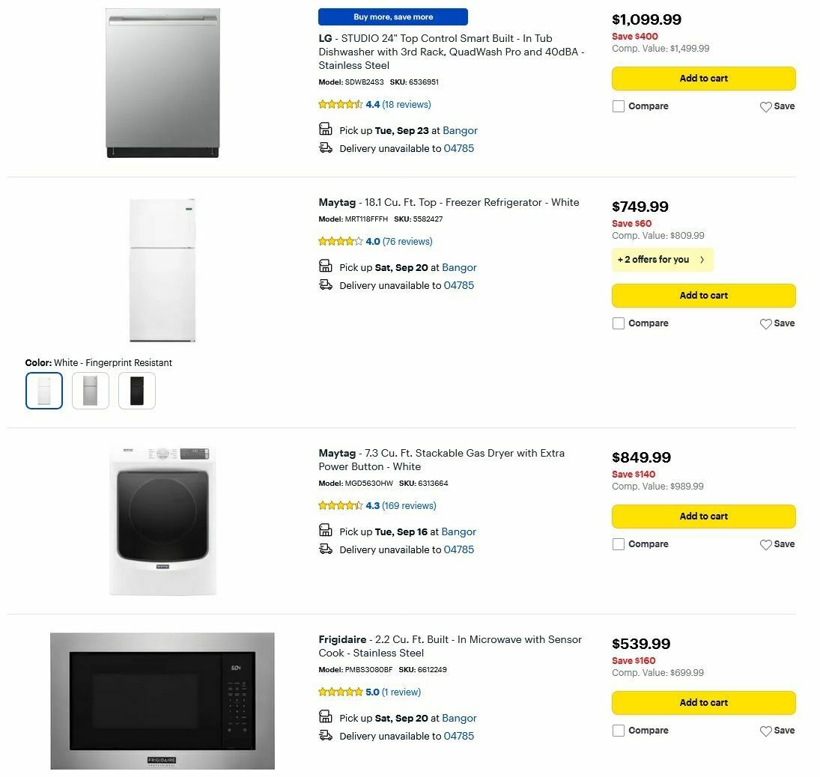
Task: Click the store pickup icon for the LG dishwasher
Action: pos(326,129)
